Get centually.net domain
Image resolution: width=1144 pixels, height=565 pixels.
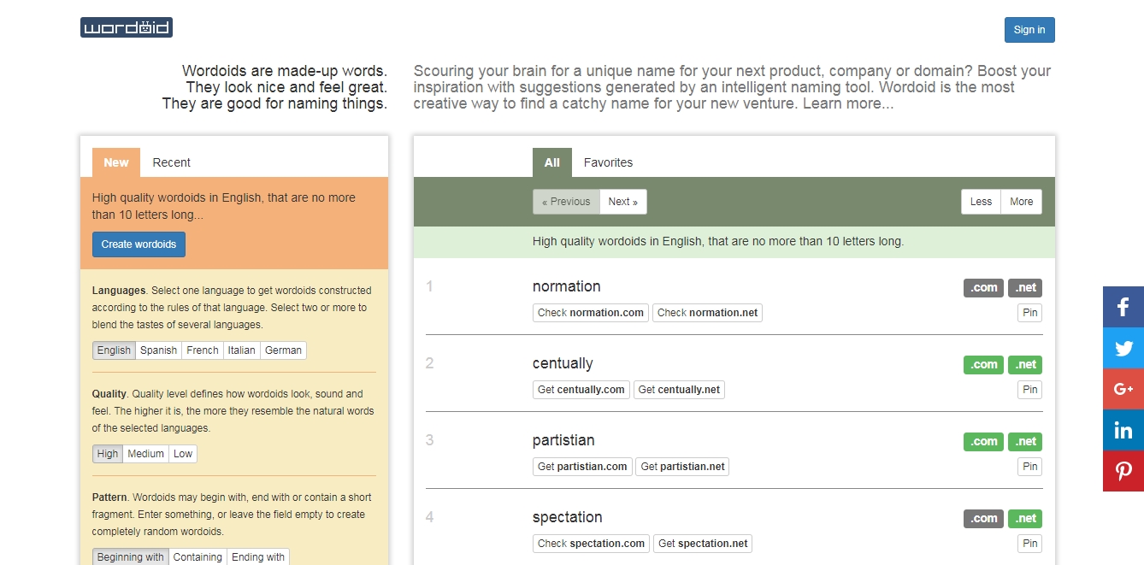(x=679, y=390)
